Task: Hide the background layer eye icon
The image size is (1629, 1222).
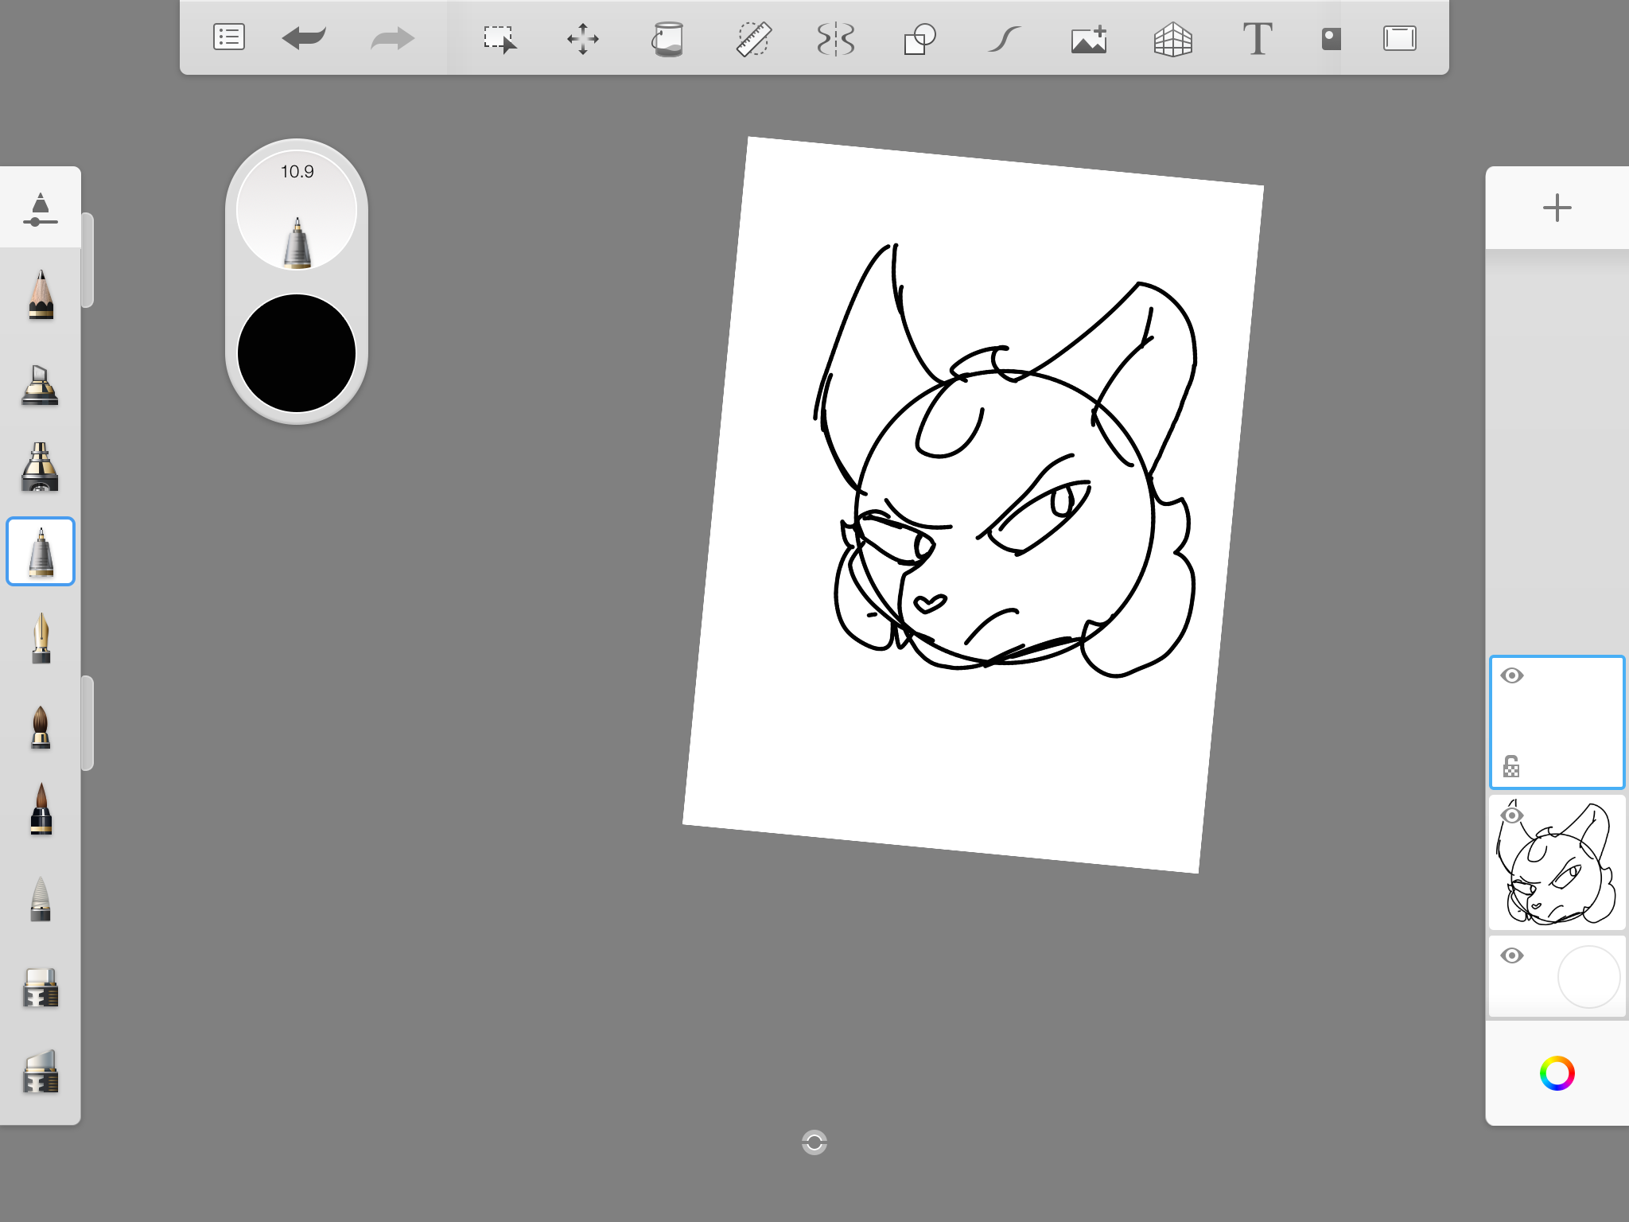Action: [1512, 955]
